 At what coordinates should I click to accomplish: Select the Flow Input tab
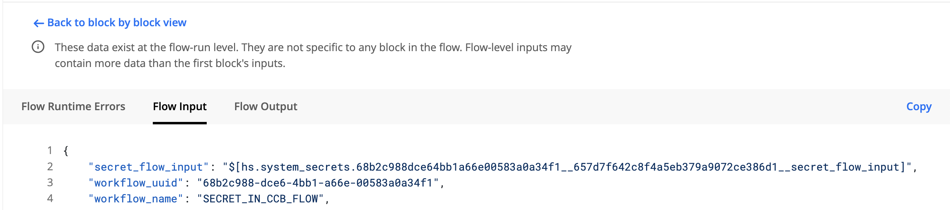pyautogui.click(x=180, y=106)
